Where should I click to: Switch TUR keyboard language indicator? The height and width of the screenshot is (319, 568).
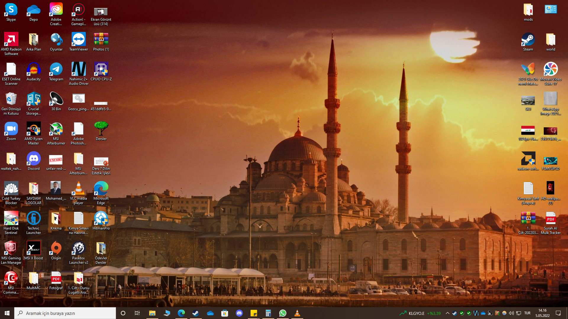[x=527, y=313]
